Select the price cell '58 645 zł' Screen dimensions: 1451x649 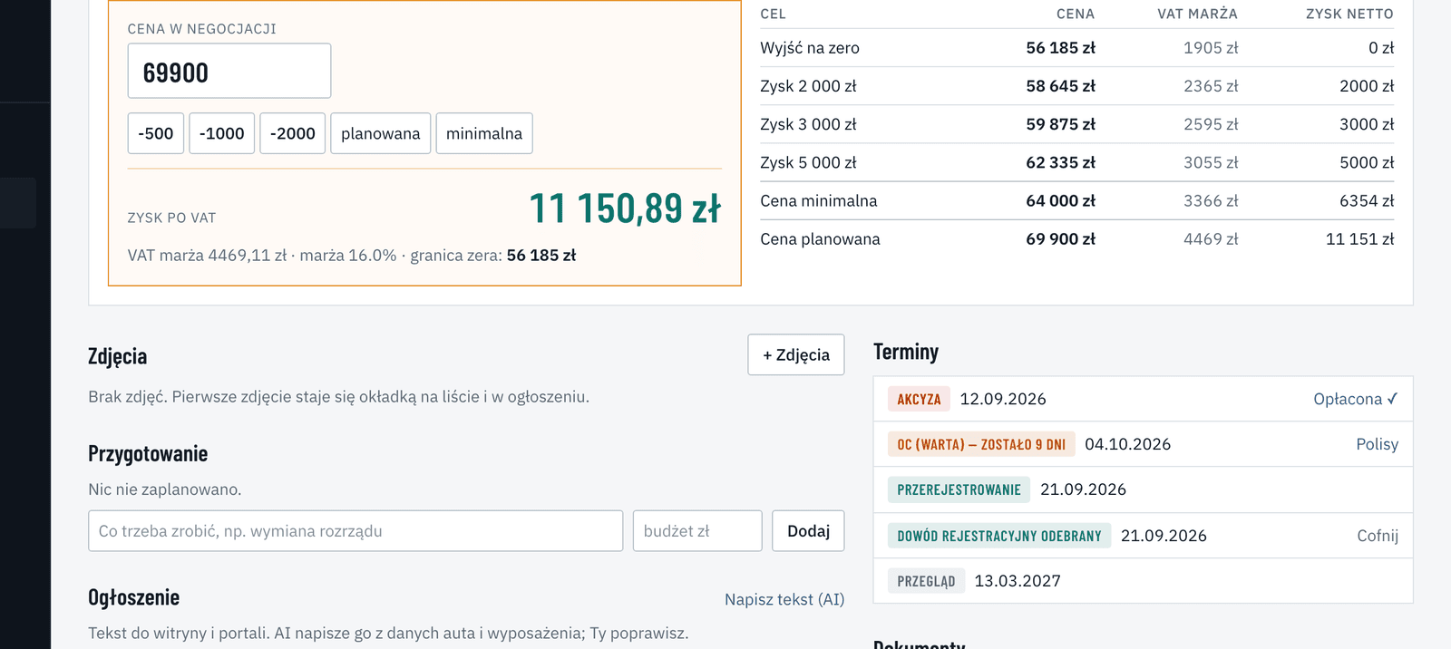pyautogui.click(x=1060, y=86)
